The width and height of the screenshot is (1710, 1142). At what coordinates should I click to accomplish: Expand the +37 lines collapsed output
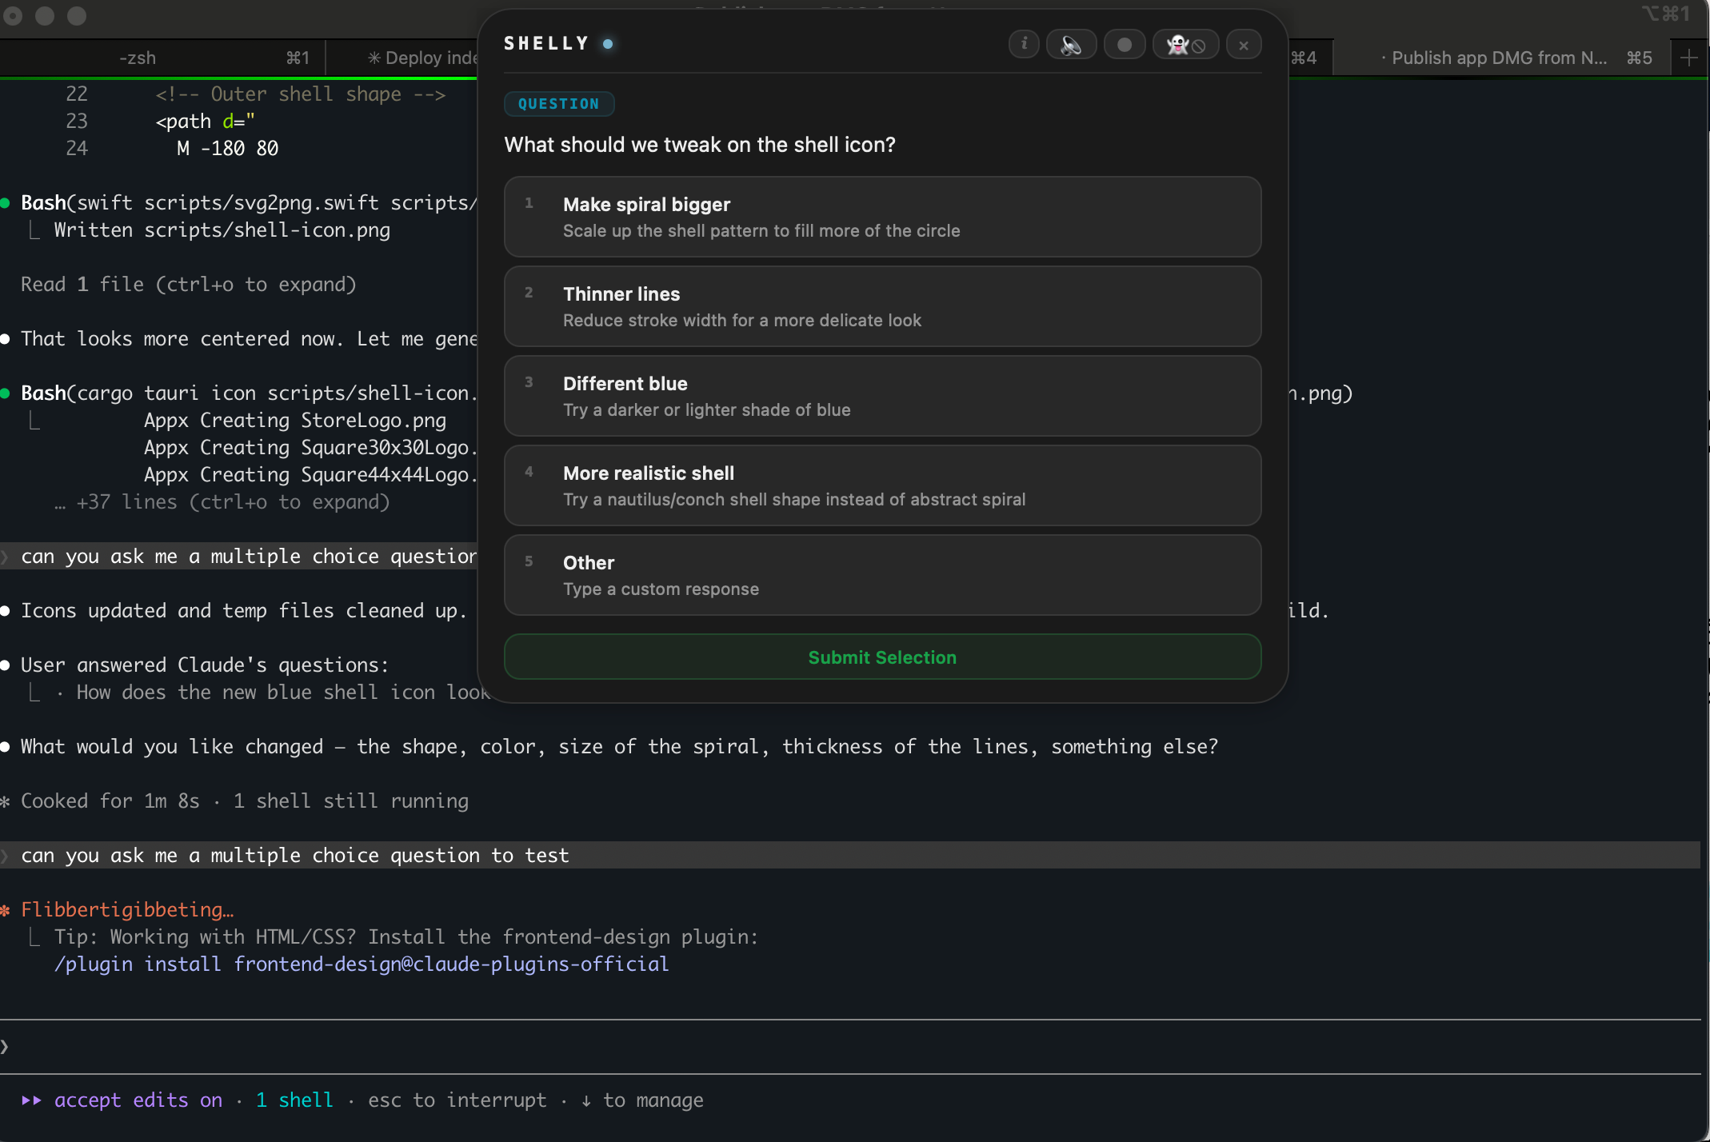(x=232, y=502)
